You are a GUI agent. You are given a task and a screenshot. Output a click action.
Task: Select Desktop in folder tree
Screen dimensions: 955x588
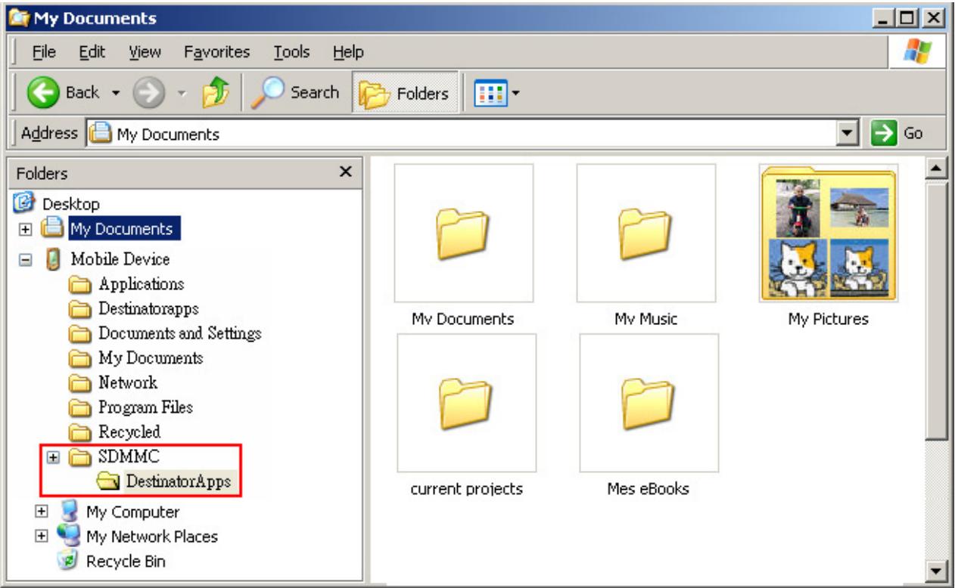click(x=73, y=203)
